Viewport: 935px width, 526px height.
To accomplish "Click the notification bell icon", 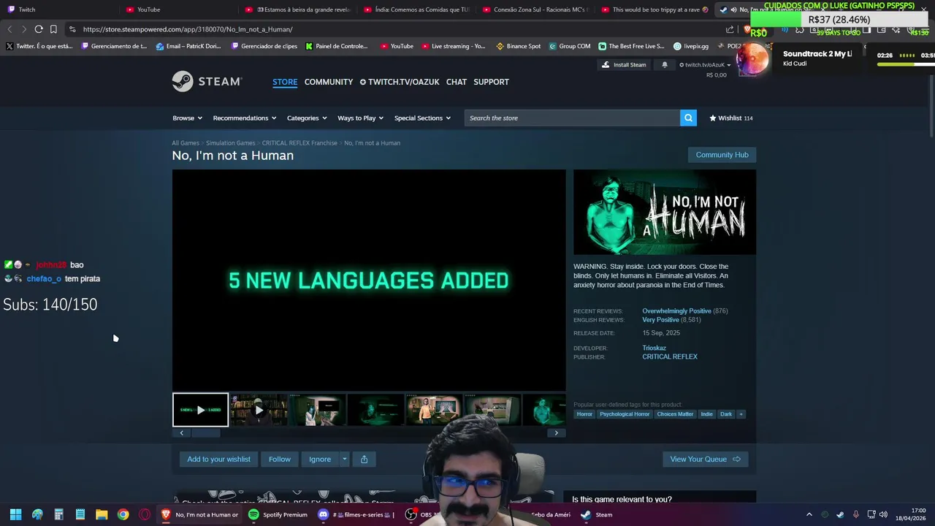I will tap(665, 64).
